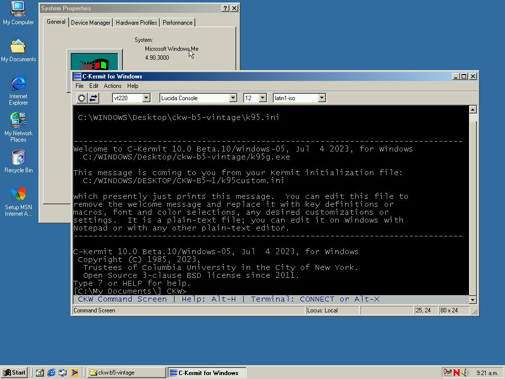Open the font size 12 dropdown
This screenshot has width=505, height=379.
click(263, 98)
